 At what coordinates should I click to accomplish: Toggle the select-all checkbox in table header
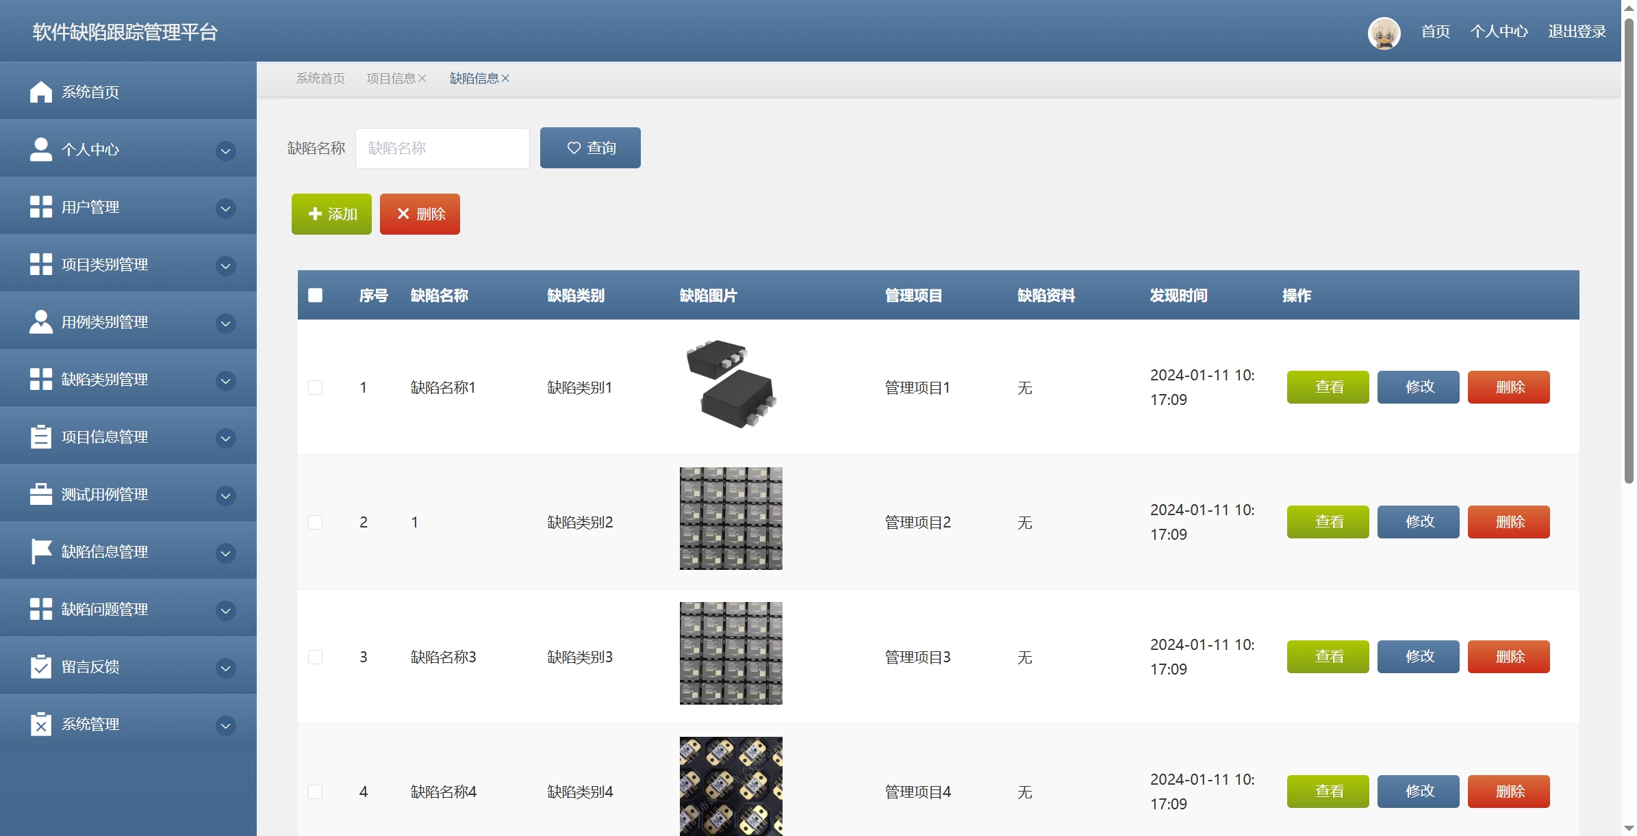coord(315,295)
